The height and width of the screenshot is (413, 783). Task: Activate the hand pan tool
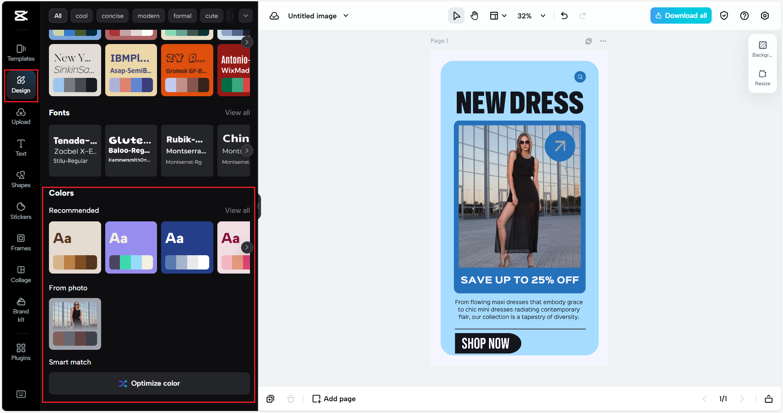point(474,15)
